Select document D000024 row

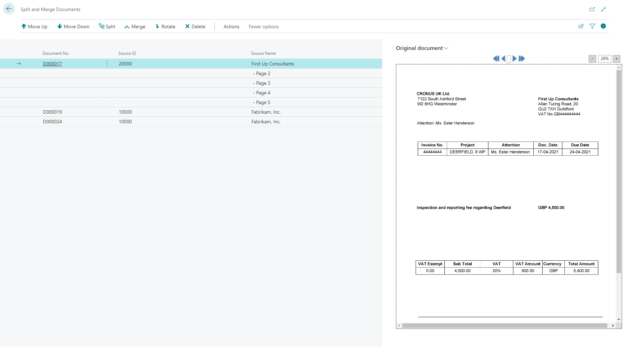[x=191, y=122]
